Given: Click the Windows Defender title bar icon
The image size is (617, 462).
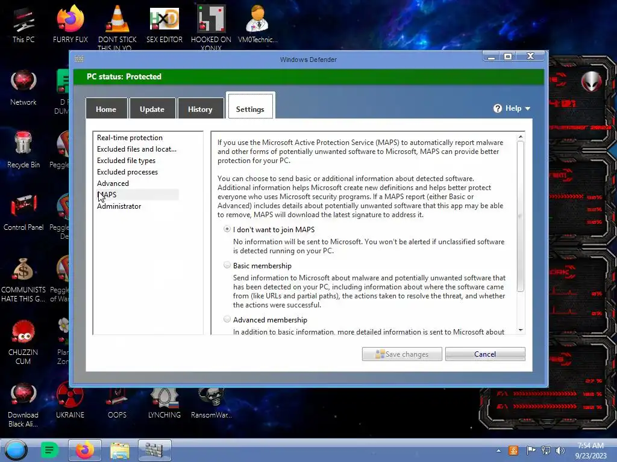Looking at the screenshot, I should 79,59.
